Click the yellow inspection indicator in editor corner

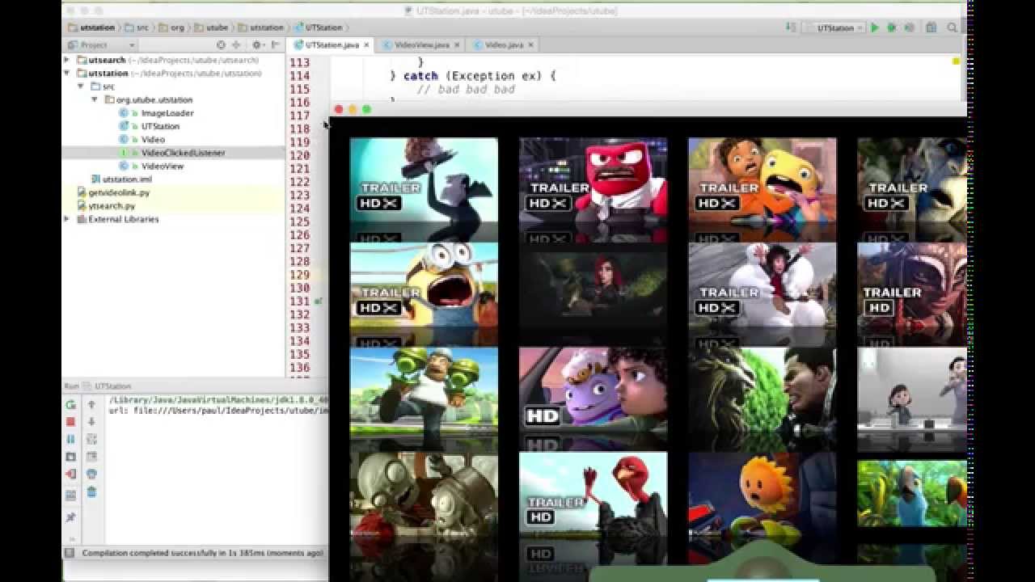tap(956, 61)
